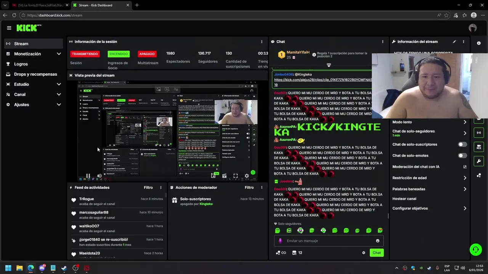
Task: Open the Información de la sesión three-dot menu
Action: click(x=262, y=41)
